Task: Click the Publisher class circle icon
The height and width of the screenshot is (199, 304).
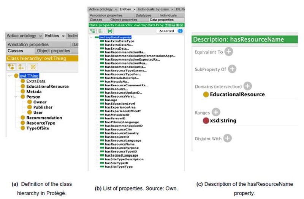Action: [x=30, y=107]
